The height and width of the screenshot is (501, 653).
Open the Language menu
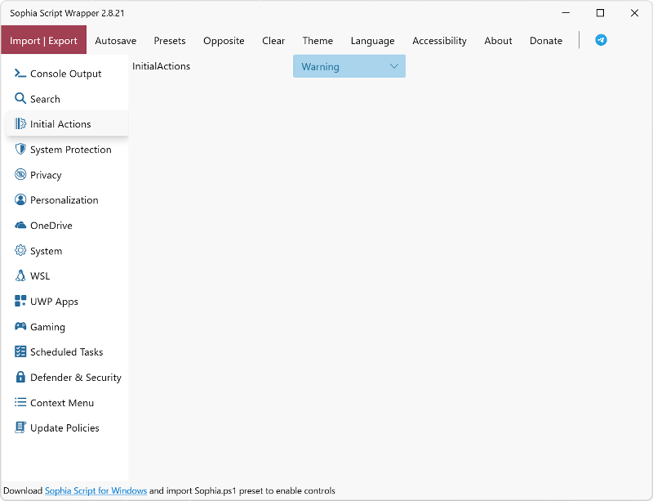tap(372, 41)
